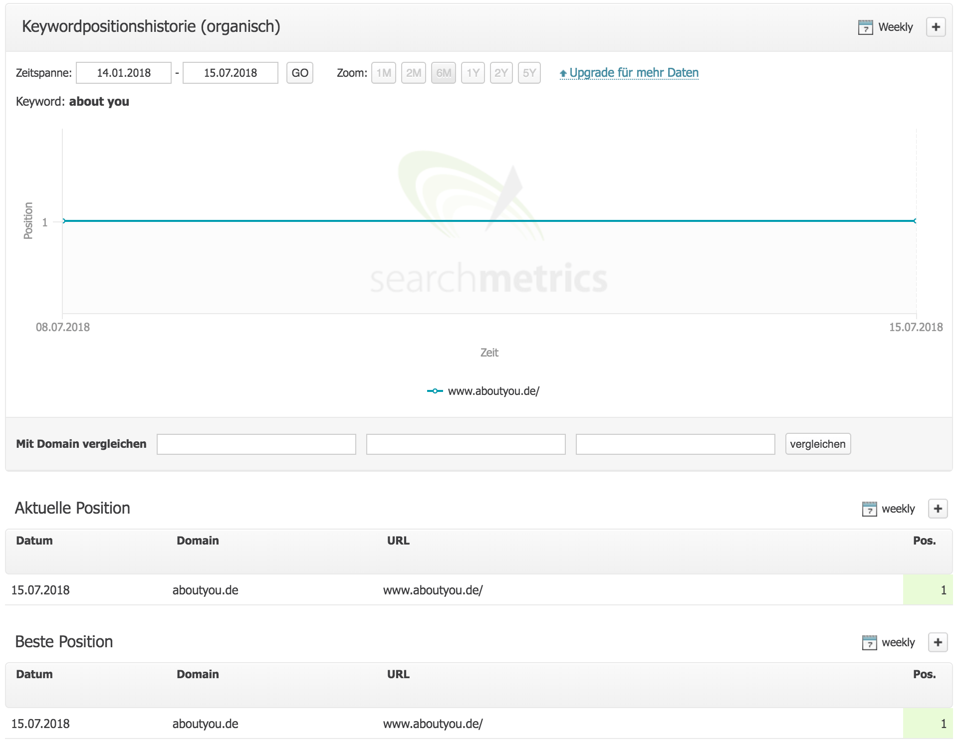Expand Beste Position with plus button

[938, 642]
